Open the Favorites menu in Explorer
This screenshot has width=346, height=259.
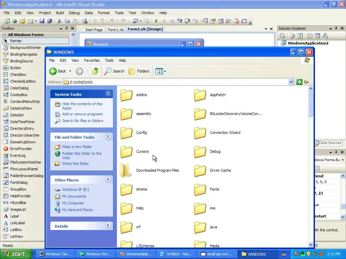(92, 60)
